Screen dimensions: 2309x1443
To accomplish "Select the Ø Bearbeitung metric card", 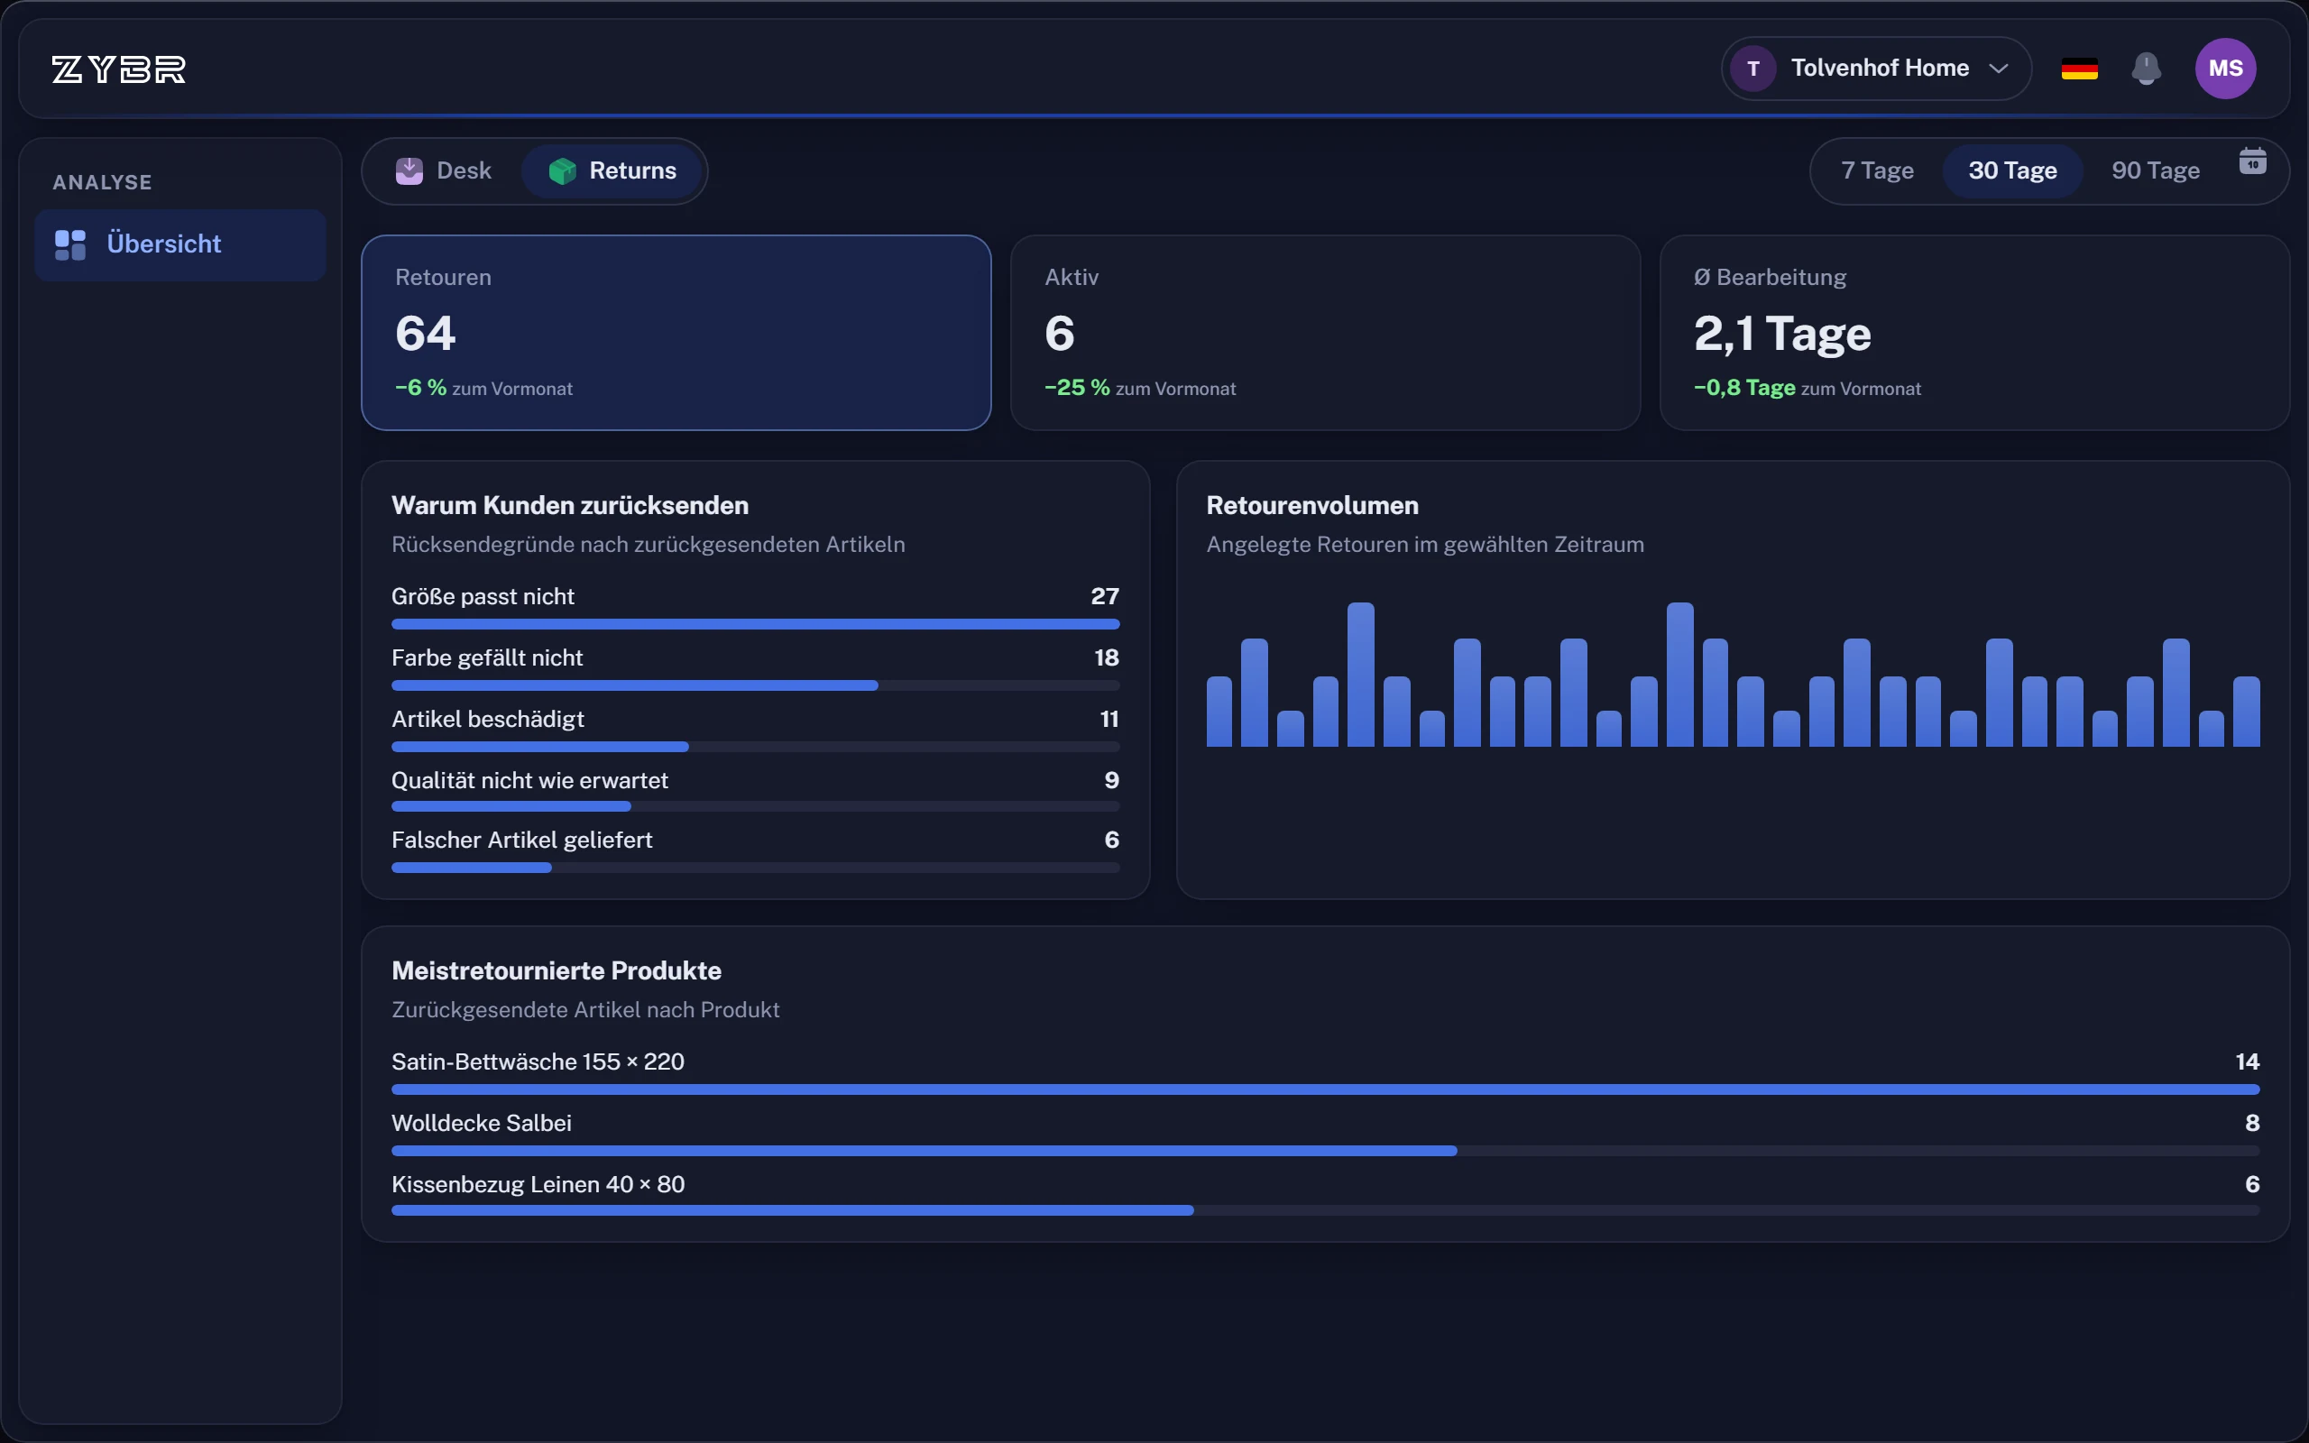I will [1974, 333].
